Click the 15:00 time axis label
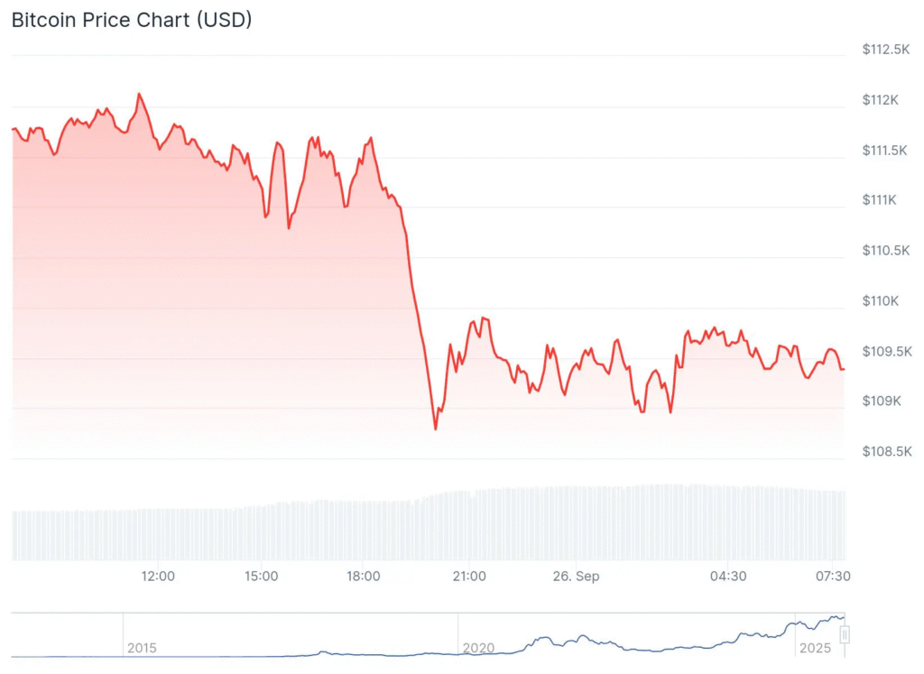This screenshot has height=674, width=924. tap(261, 576)
